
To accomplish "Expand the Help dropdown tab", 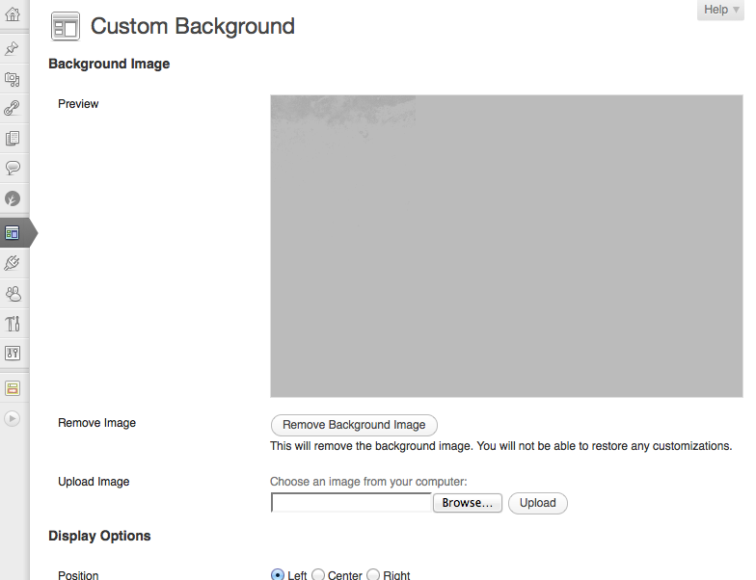I will (x=719, y=10).
